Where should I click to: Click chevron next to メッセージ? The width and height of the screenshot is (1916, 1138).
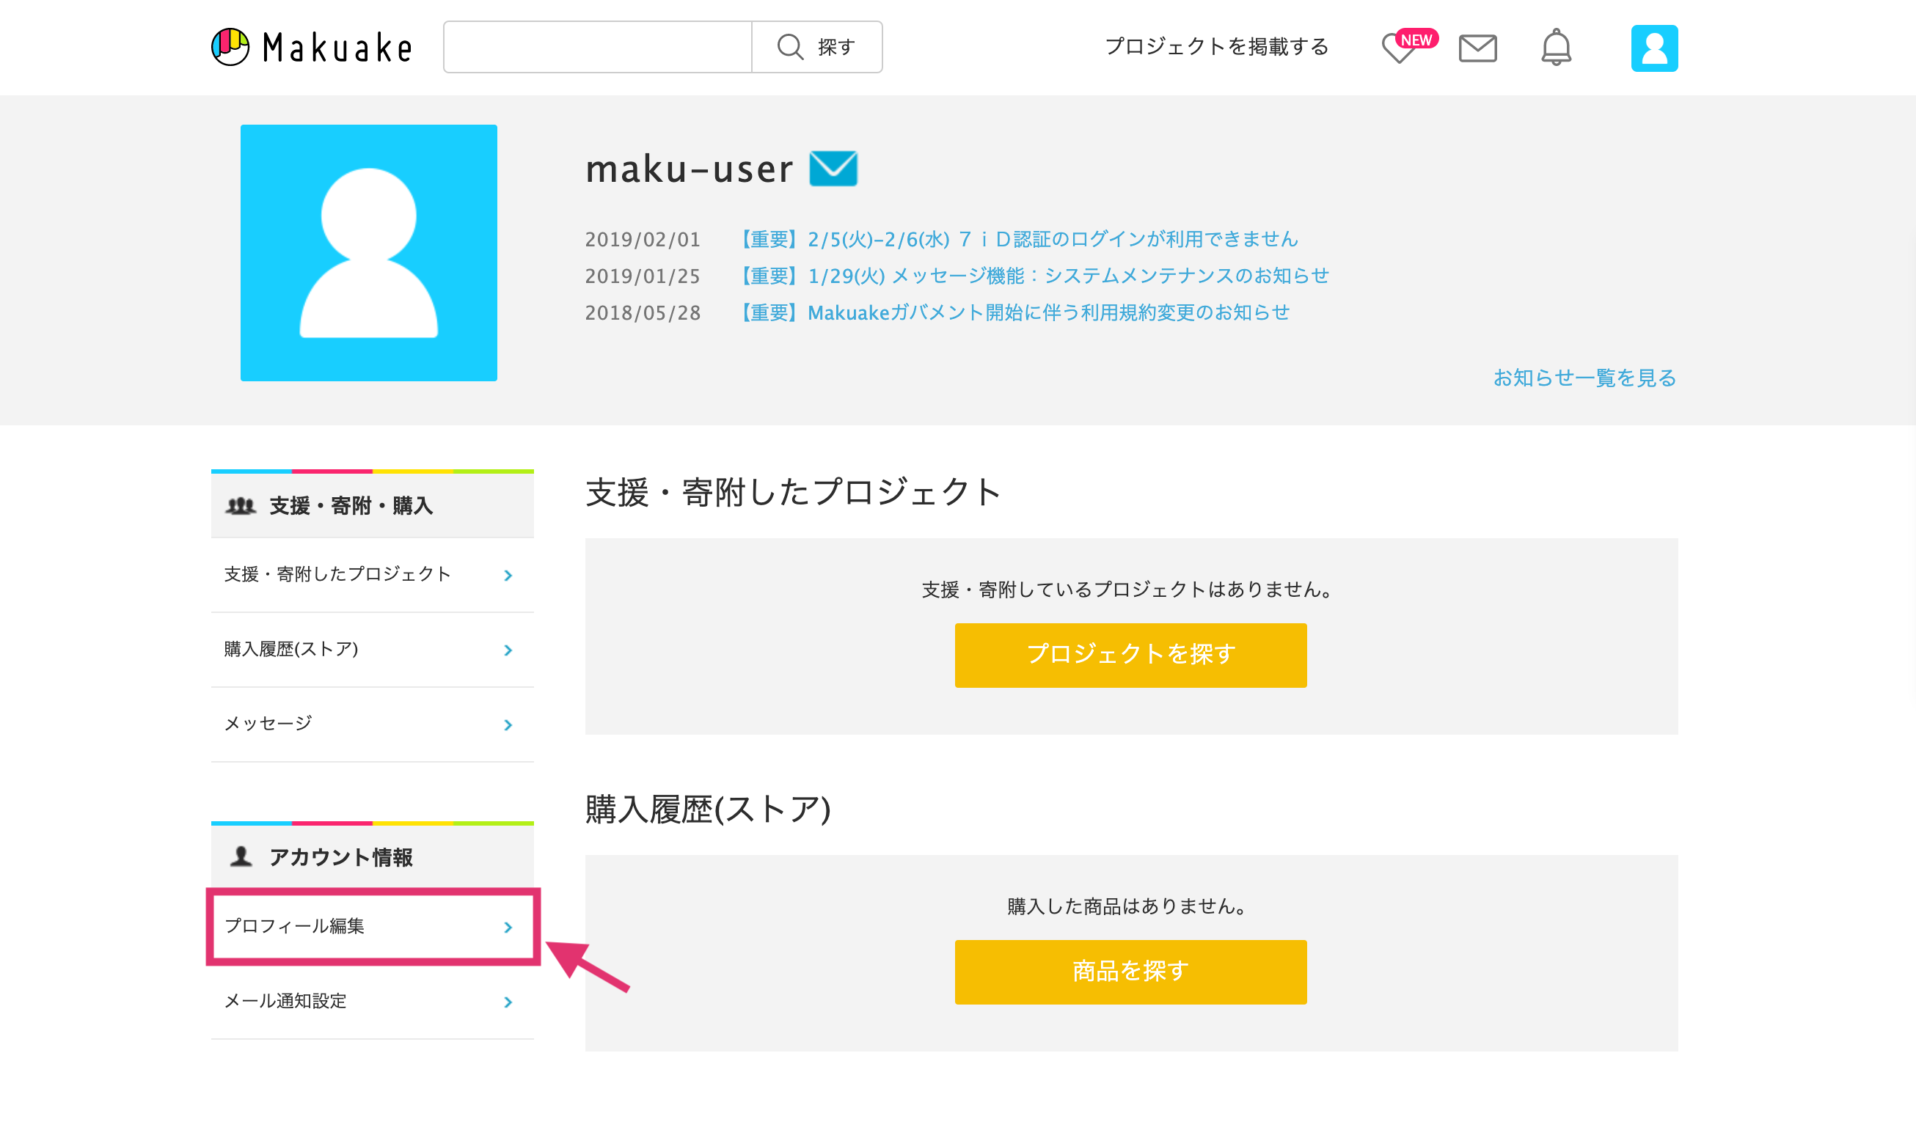(508, 724)
